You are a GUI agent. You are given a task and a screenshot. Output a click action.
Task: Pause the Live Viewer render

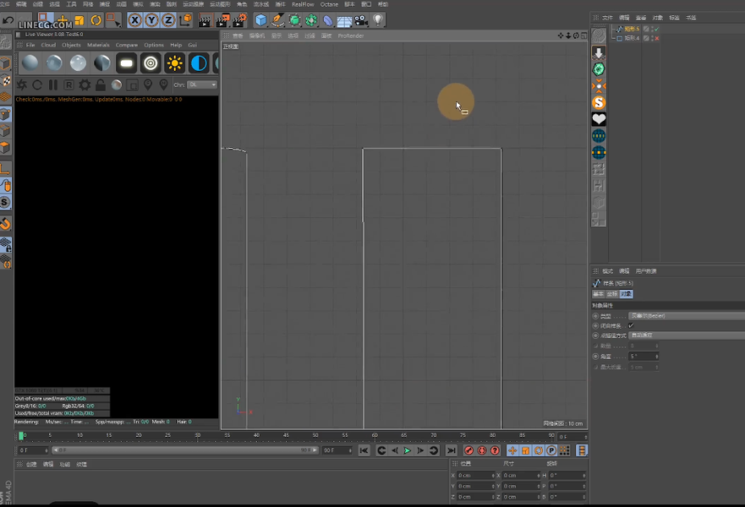click(x=53, y=85)
